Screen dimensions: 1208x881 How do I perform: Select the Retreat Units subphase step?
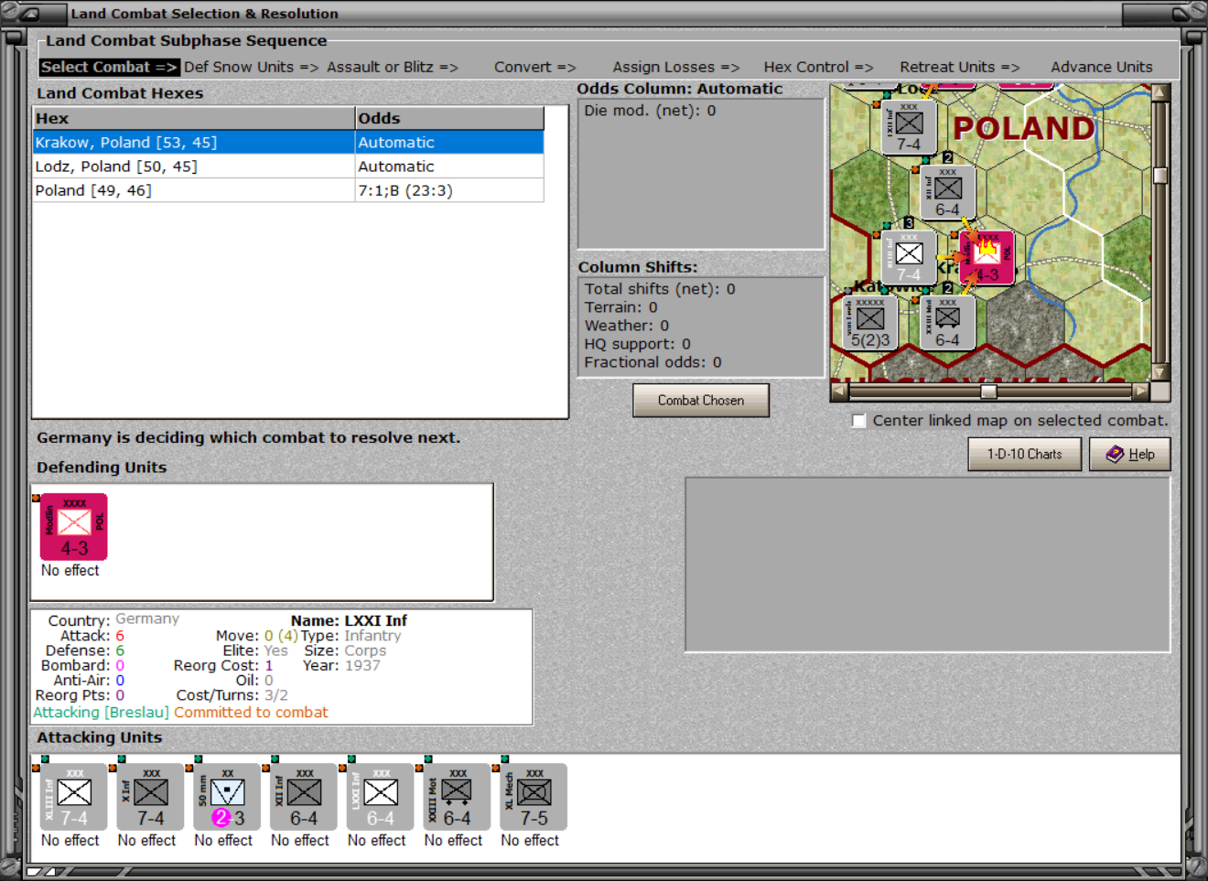[959, 67]
